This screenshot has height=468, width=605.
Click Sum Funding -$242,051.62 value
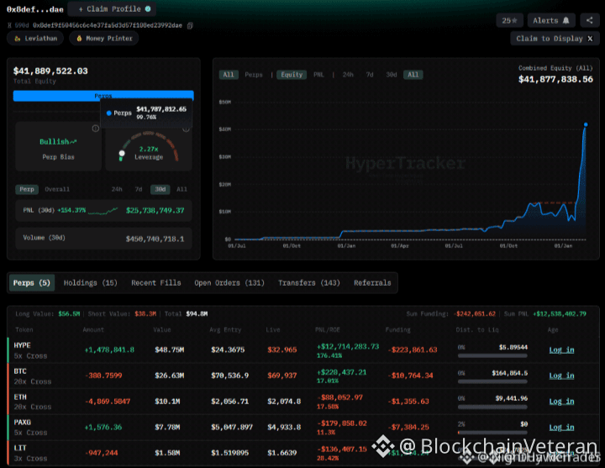click(x=474, y=313)
